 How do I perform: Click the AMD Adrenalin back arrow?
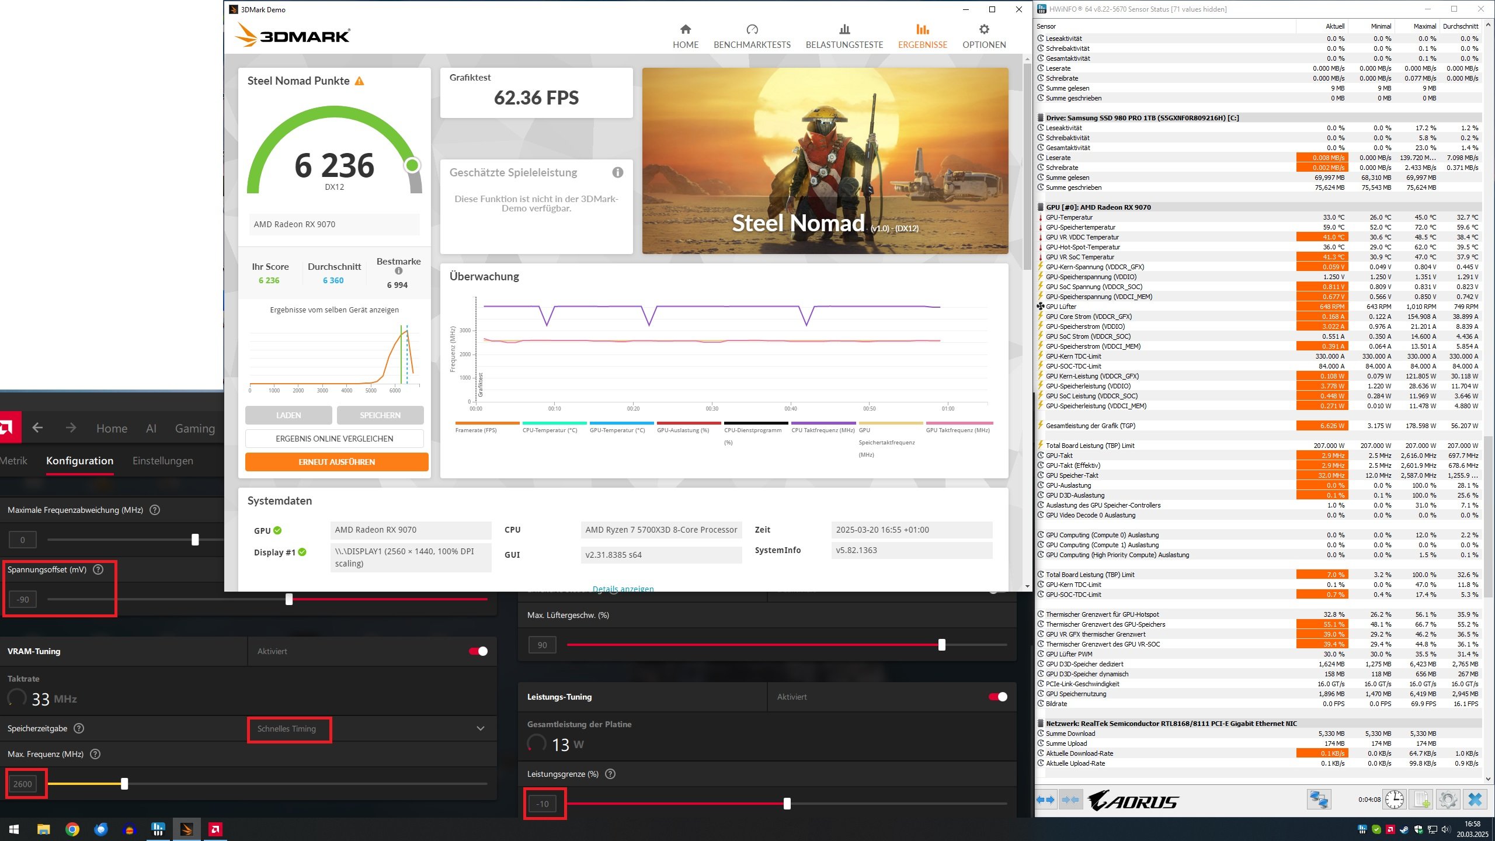(x=37, y=428)
